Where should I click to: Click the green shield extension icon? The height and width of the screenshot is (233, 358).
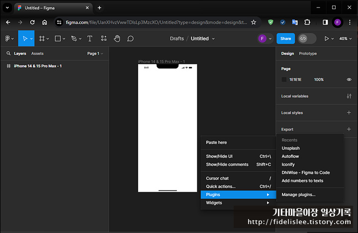click(x=270, y=22)
